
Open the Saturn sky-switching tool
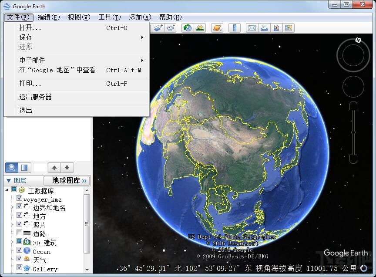point(217,27)
